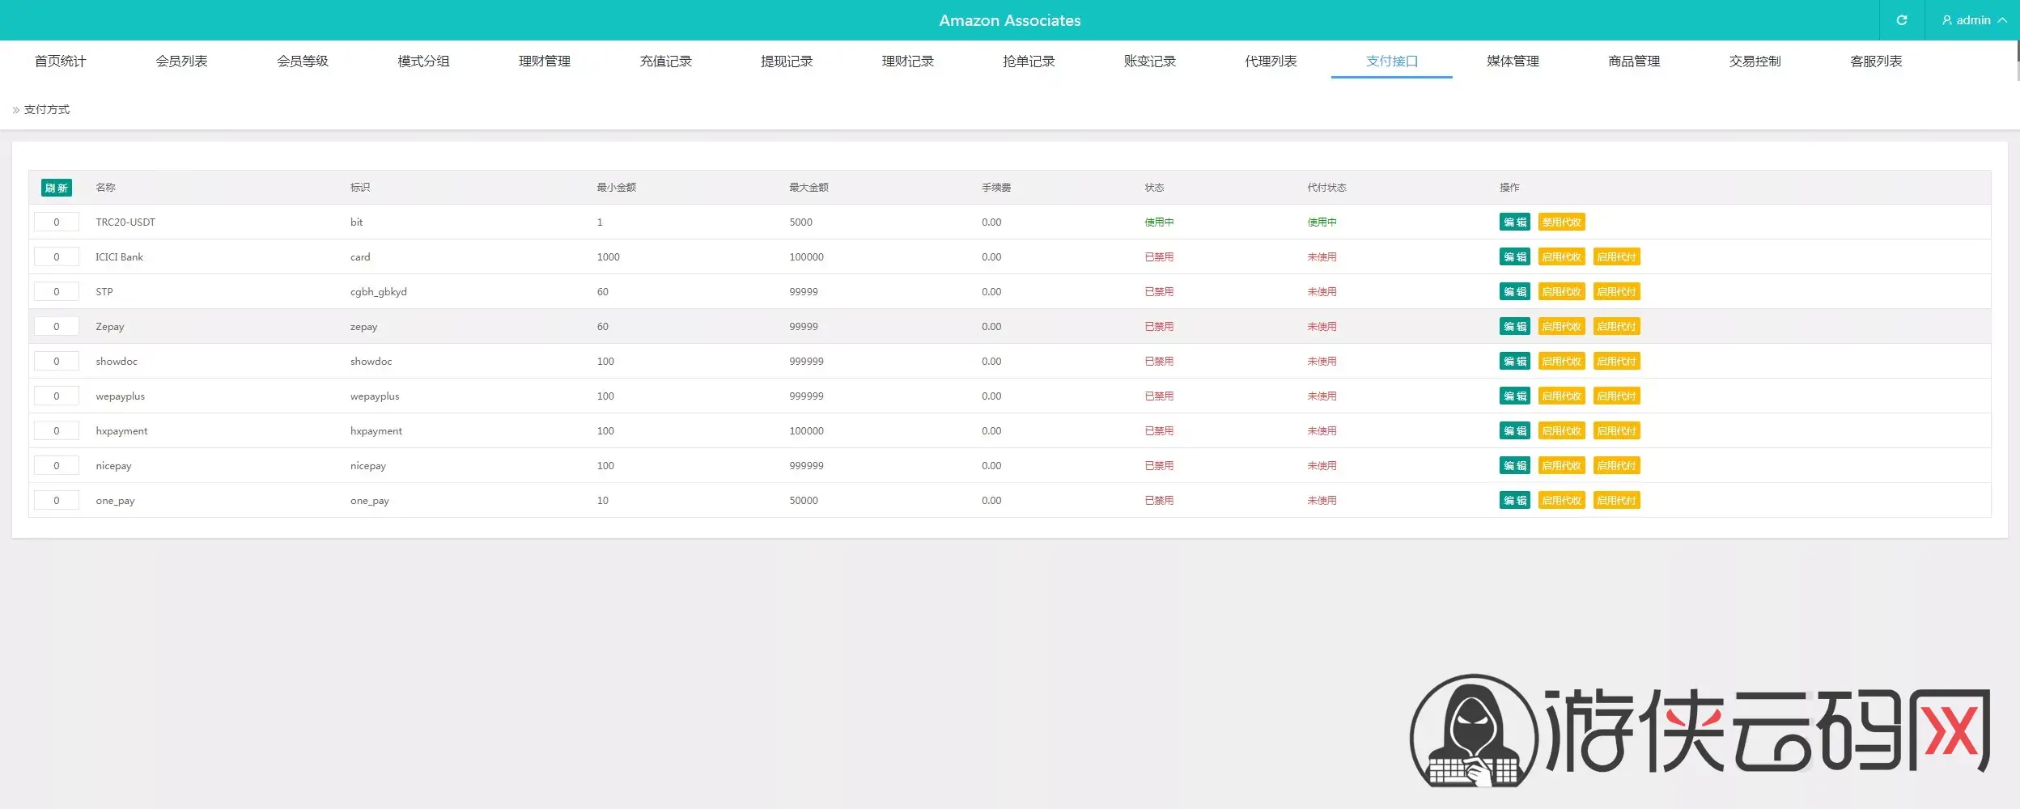The width and height of the screenshot is (2020, 809).
Task: Enable 代收 for hxpayment
Action: coord(1562,430)
